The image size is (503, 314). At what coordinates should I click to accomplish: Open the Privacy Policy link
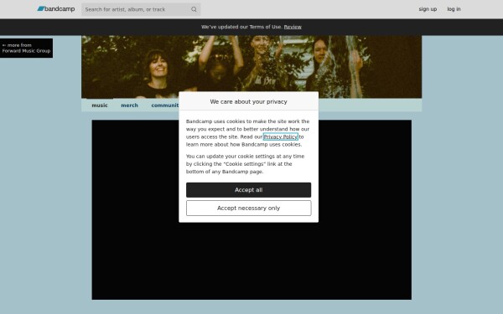[x=280, y=136]
